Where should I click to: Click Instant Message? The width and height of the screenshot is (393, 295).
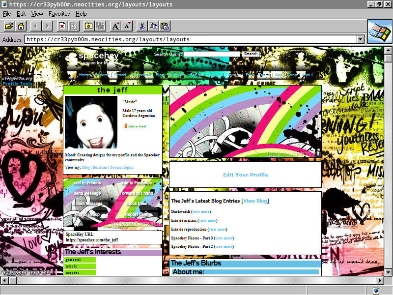pyautogui.click(x=87, y=204)
